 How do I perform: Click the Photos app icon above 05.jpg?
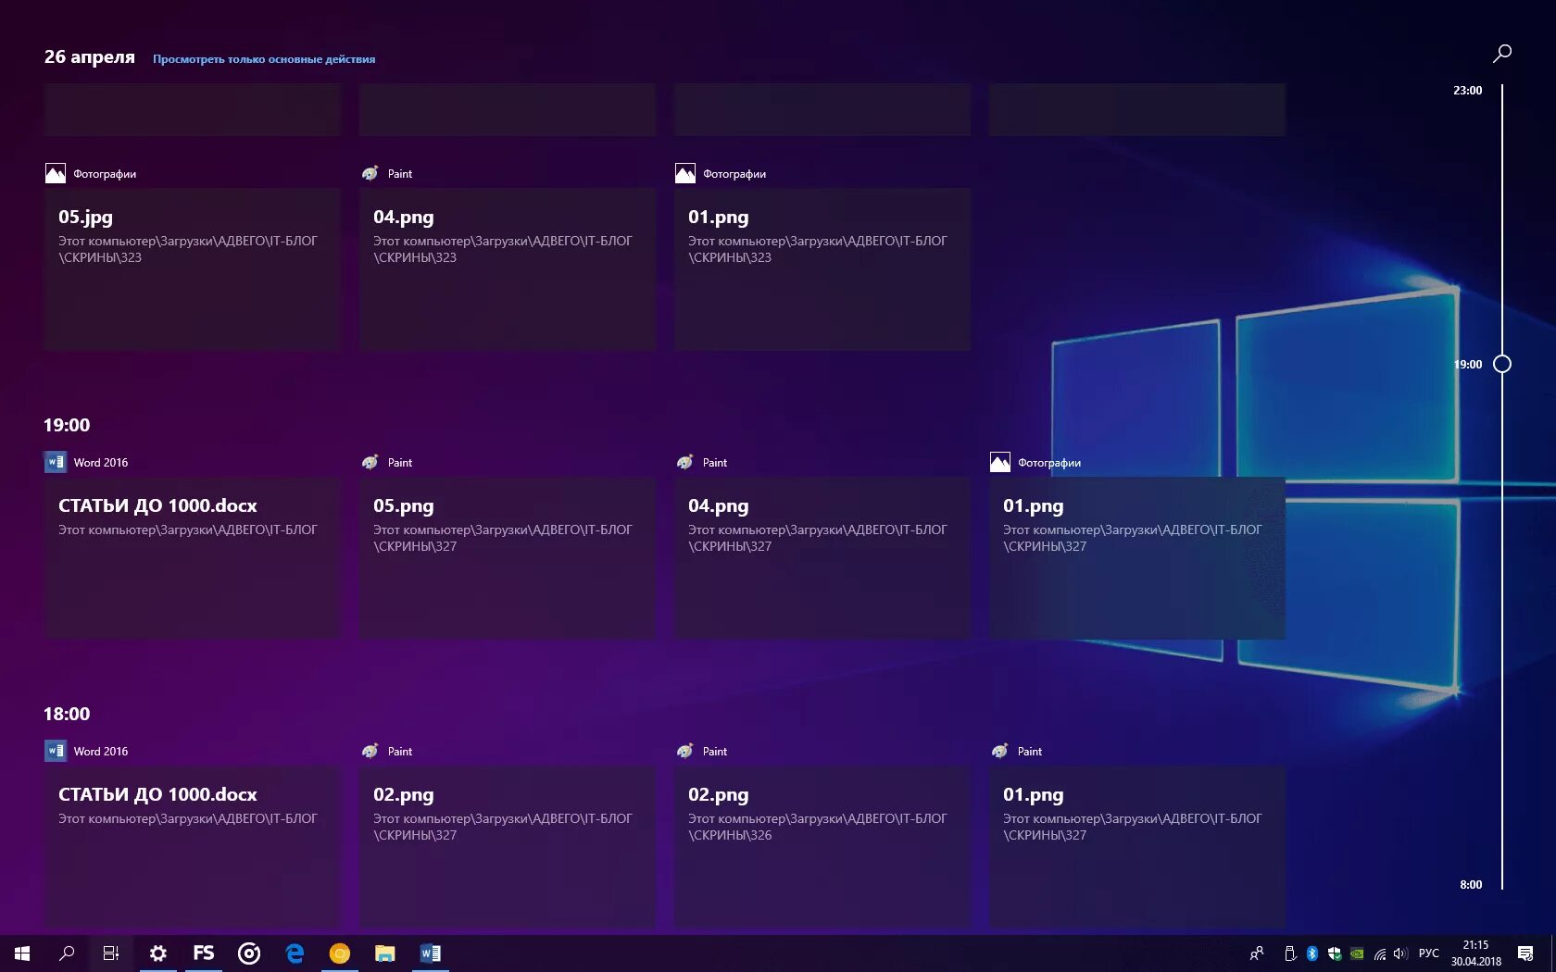coord(56,173)
